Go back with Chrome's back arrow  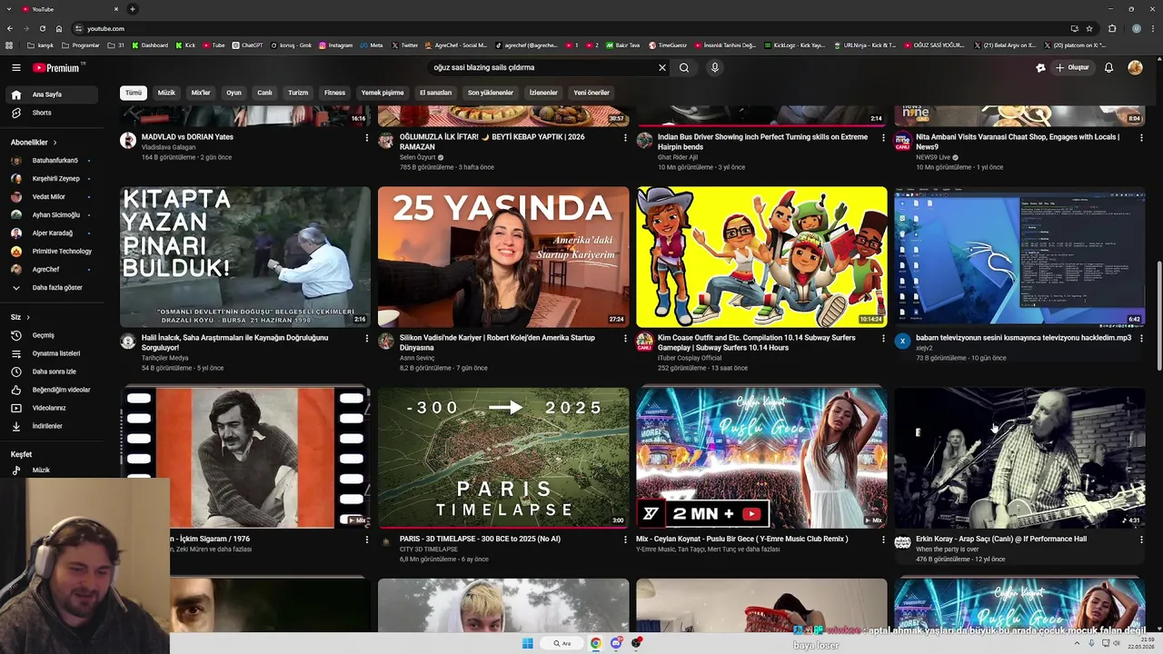pos(10,28)
